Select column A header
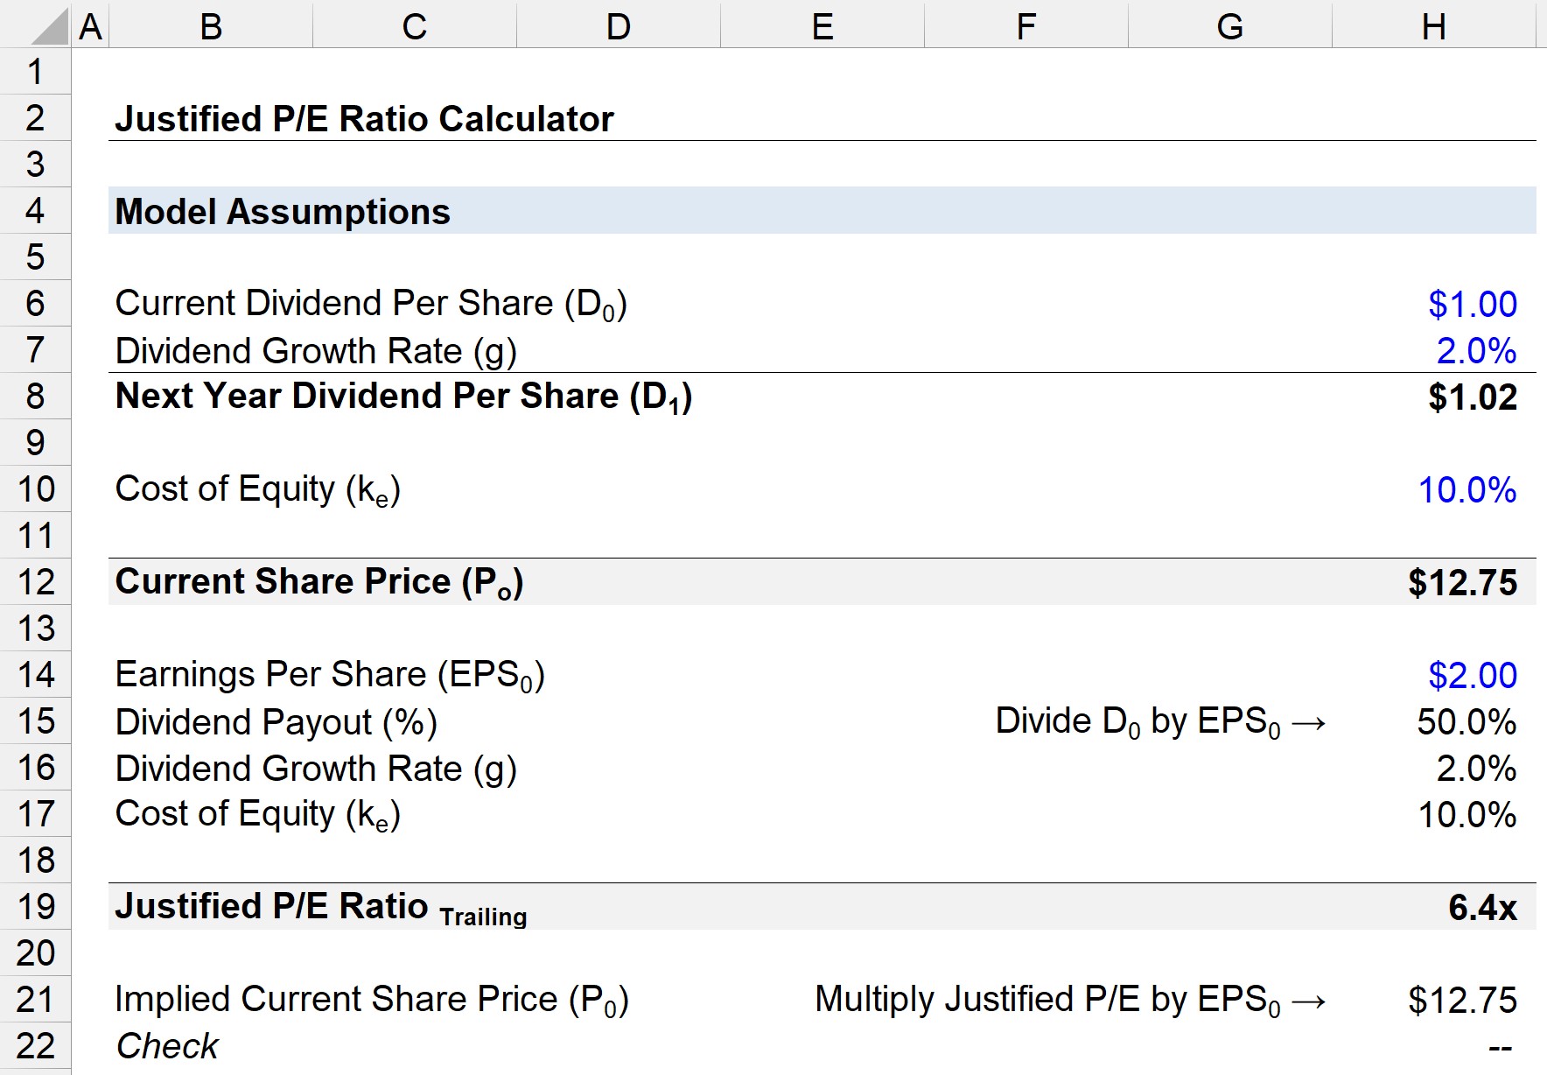The width and height of the screenshot is (1547, 1075). point(90,25)
